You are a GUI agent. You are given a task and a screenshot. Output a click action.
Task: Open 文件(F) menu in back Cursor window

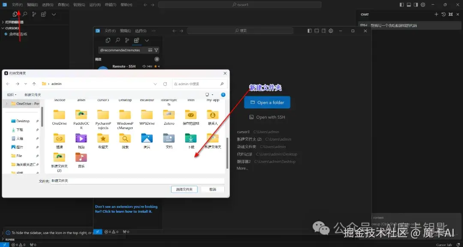[17, 5]
